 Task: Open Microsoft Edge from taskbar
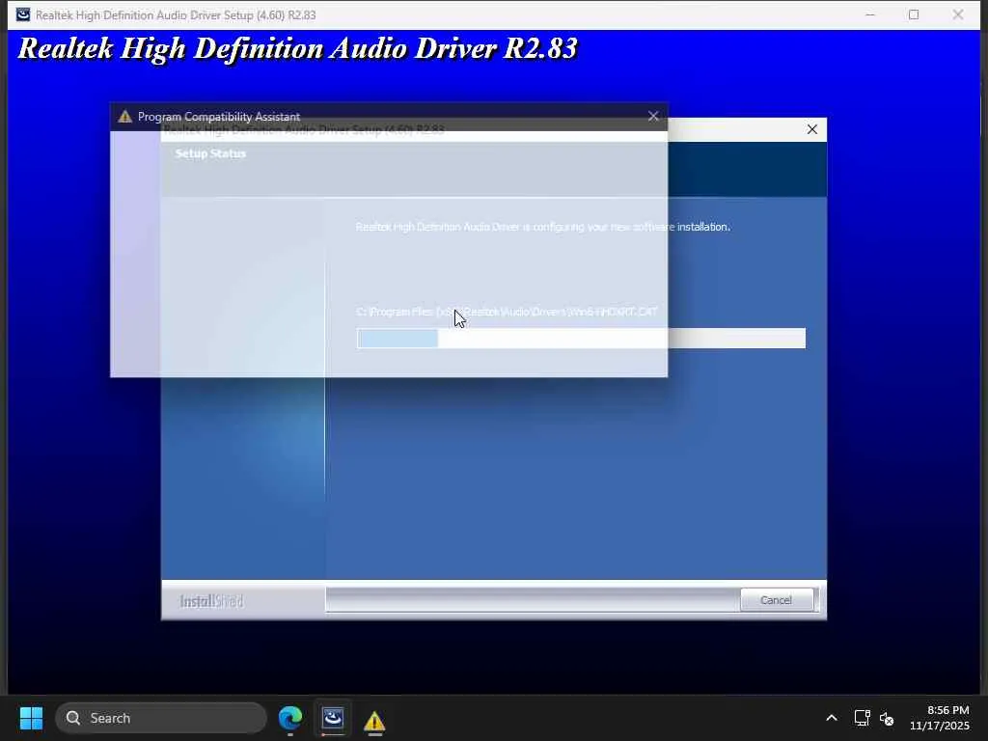point(290,718)
